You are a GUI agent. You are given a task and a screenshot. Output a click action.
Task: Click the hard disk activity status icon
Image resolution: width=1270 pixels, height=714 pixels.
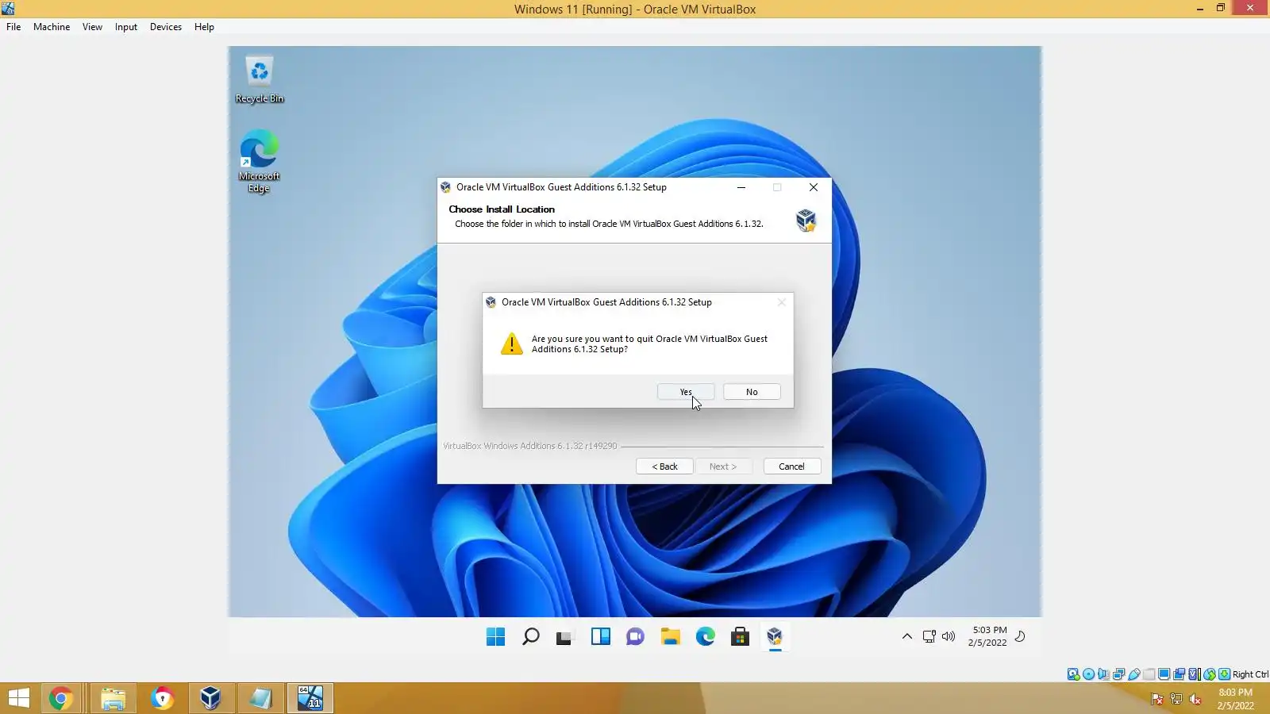pos(1073,674)
